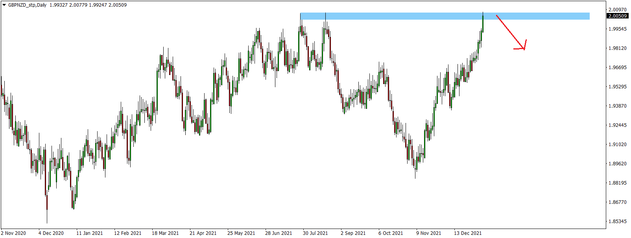Click the 13 Dec 2021 date label
This screenshot has height=238, width=631.
point(468,233)
